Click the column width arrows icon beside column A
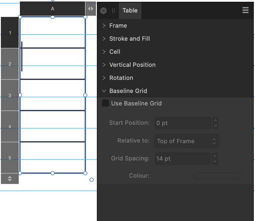The image size is (255, 221). click(x=91, y=9)
